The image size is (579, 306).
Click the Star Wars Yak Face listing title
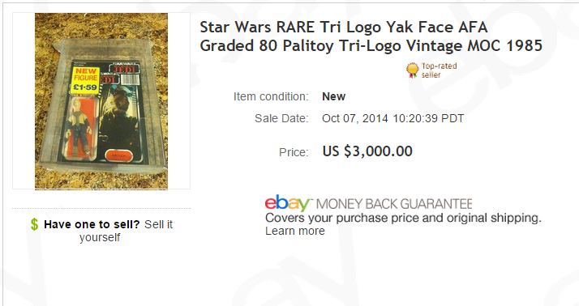click(x=371, y=36)
